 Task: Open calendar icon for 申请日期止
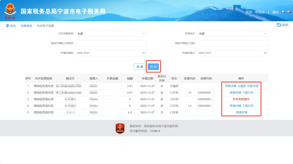pos(265,53)
